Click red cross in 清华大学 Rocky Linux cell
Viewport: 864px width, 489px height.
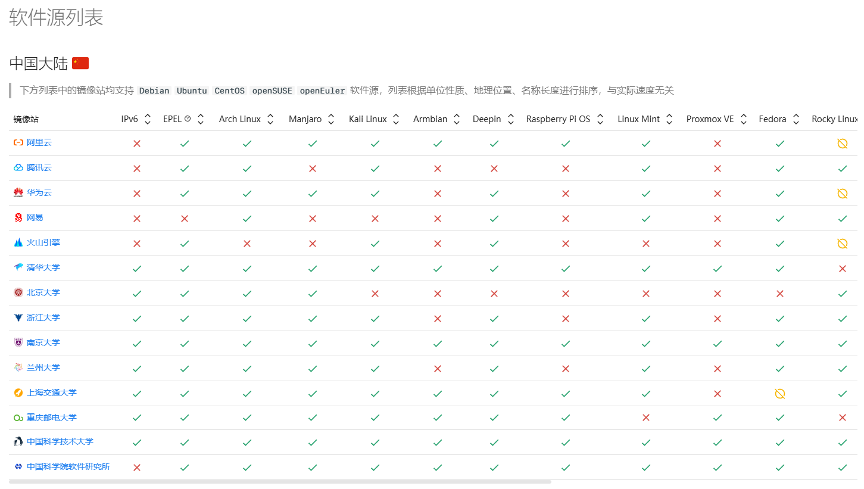click(x=842, y=269)
